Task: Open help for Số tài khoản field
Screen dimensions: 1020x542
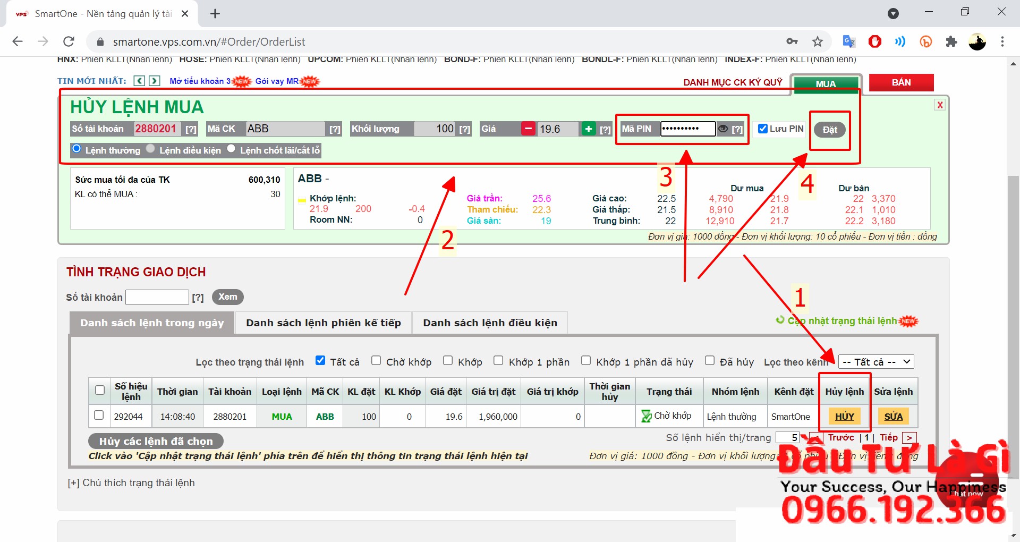Action: (x=191, y=129)
